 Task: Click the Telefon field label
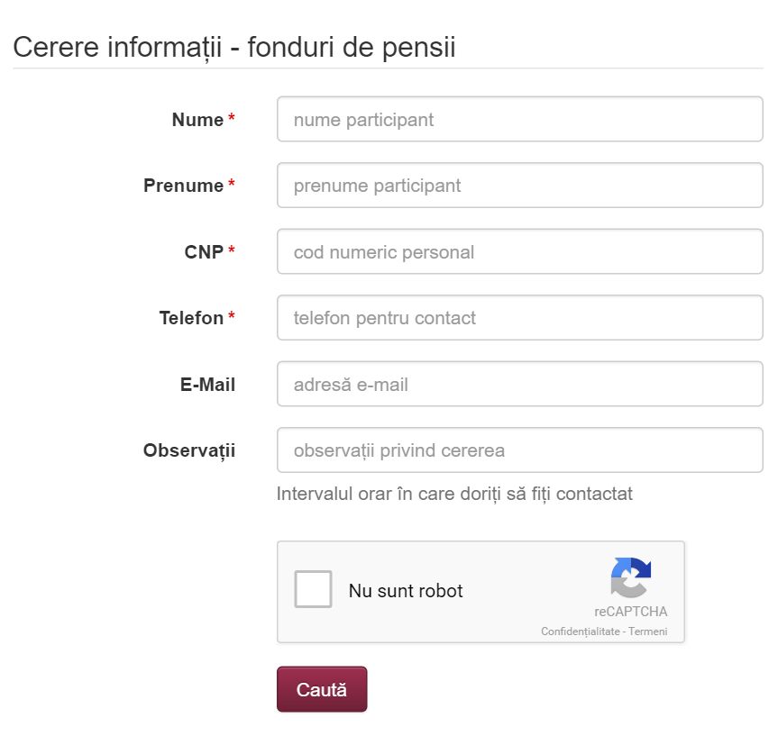point(191,318)
